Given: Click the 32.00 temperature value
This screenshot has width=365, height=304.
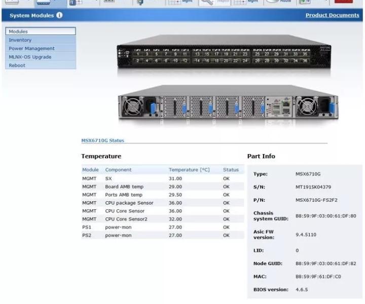Looking at the screenshot, I should 175,219.
